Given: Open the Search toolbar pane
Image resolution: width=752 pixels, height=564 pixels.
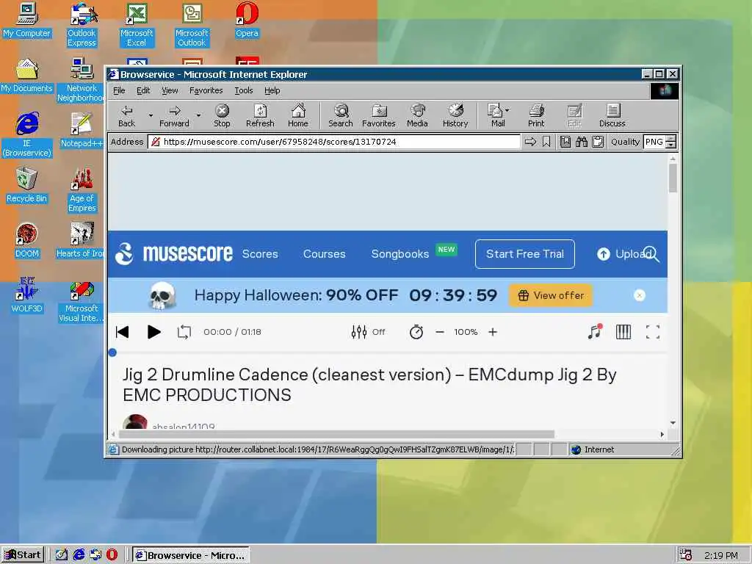Looking at the screenshot, I should [341, 115].
